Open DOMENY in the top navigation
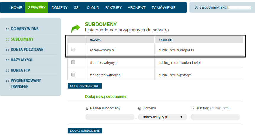This screenshot has width=255, height=136. pyautogui.click(x=59, y=8)
